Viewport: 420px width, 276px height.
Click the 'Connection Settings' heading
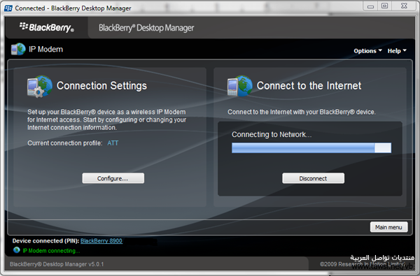pos(101,86)
